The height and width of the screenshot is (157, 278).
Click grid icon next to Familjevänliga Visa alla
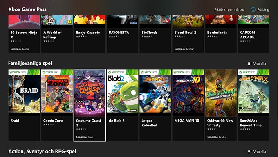click(250, 64)
